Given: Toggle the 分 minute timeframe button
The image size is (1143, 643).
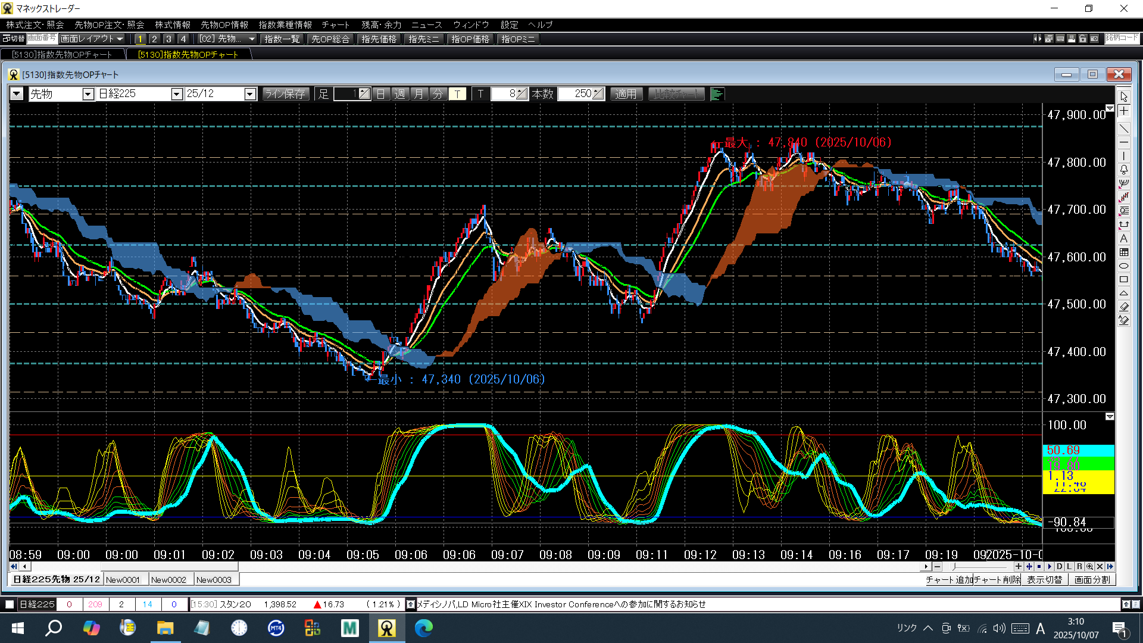Looking at the screenshot, I should (x=438, y=94).
